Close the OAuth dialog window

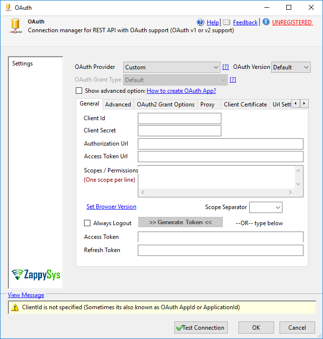[311, 7]
